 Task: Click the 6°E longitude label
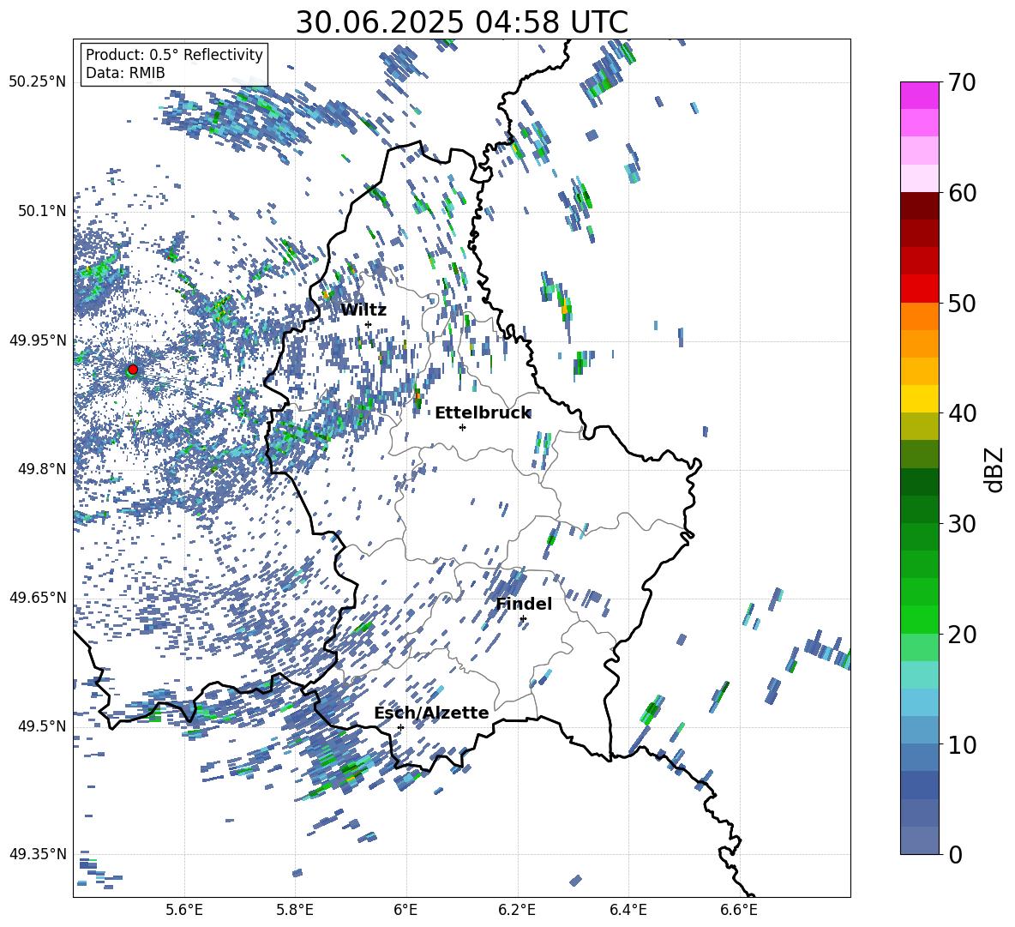pyautogui.click(x=405, y=910)
